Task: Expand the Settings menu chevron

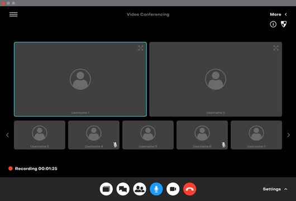Action: pos(286,189)
